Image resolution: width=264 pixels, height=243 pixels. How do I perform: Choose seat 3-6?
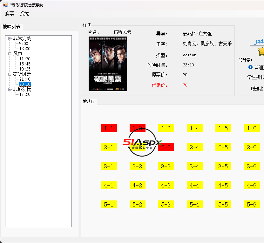click(x=252, y=166)
